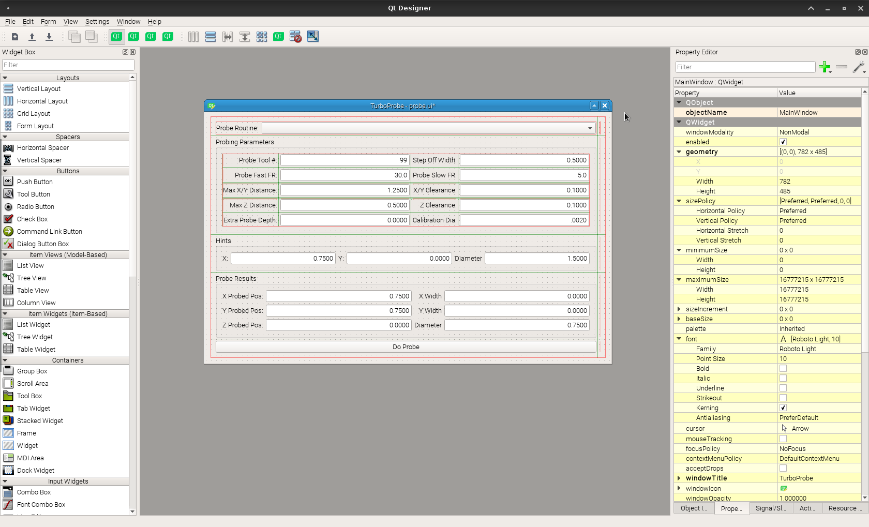This screenshot has width=869, height=527.
Task: Click the Bring to Front toolbar icon
Action: 92,37
